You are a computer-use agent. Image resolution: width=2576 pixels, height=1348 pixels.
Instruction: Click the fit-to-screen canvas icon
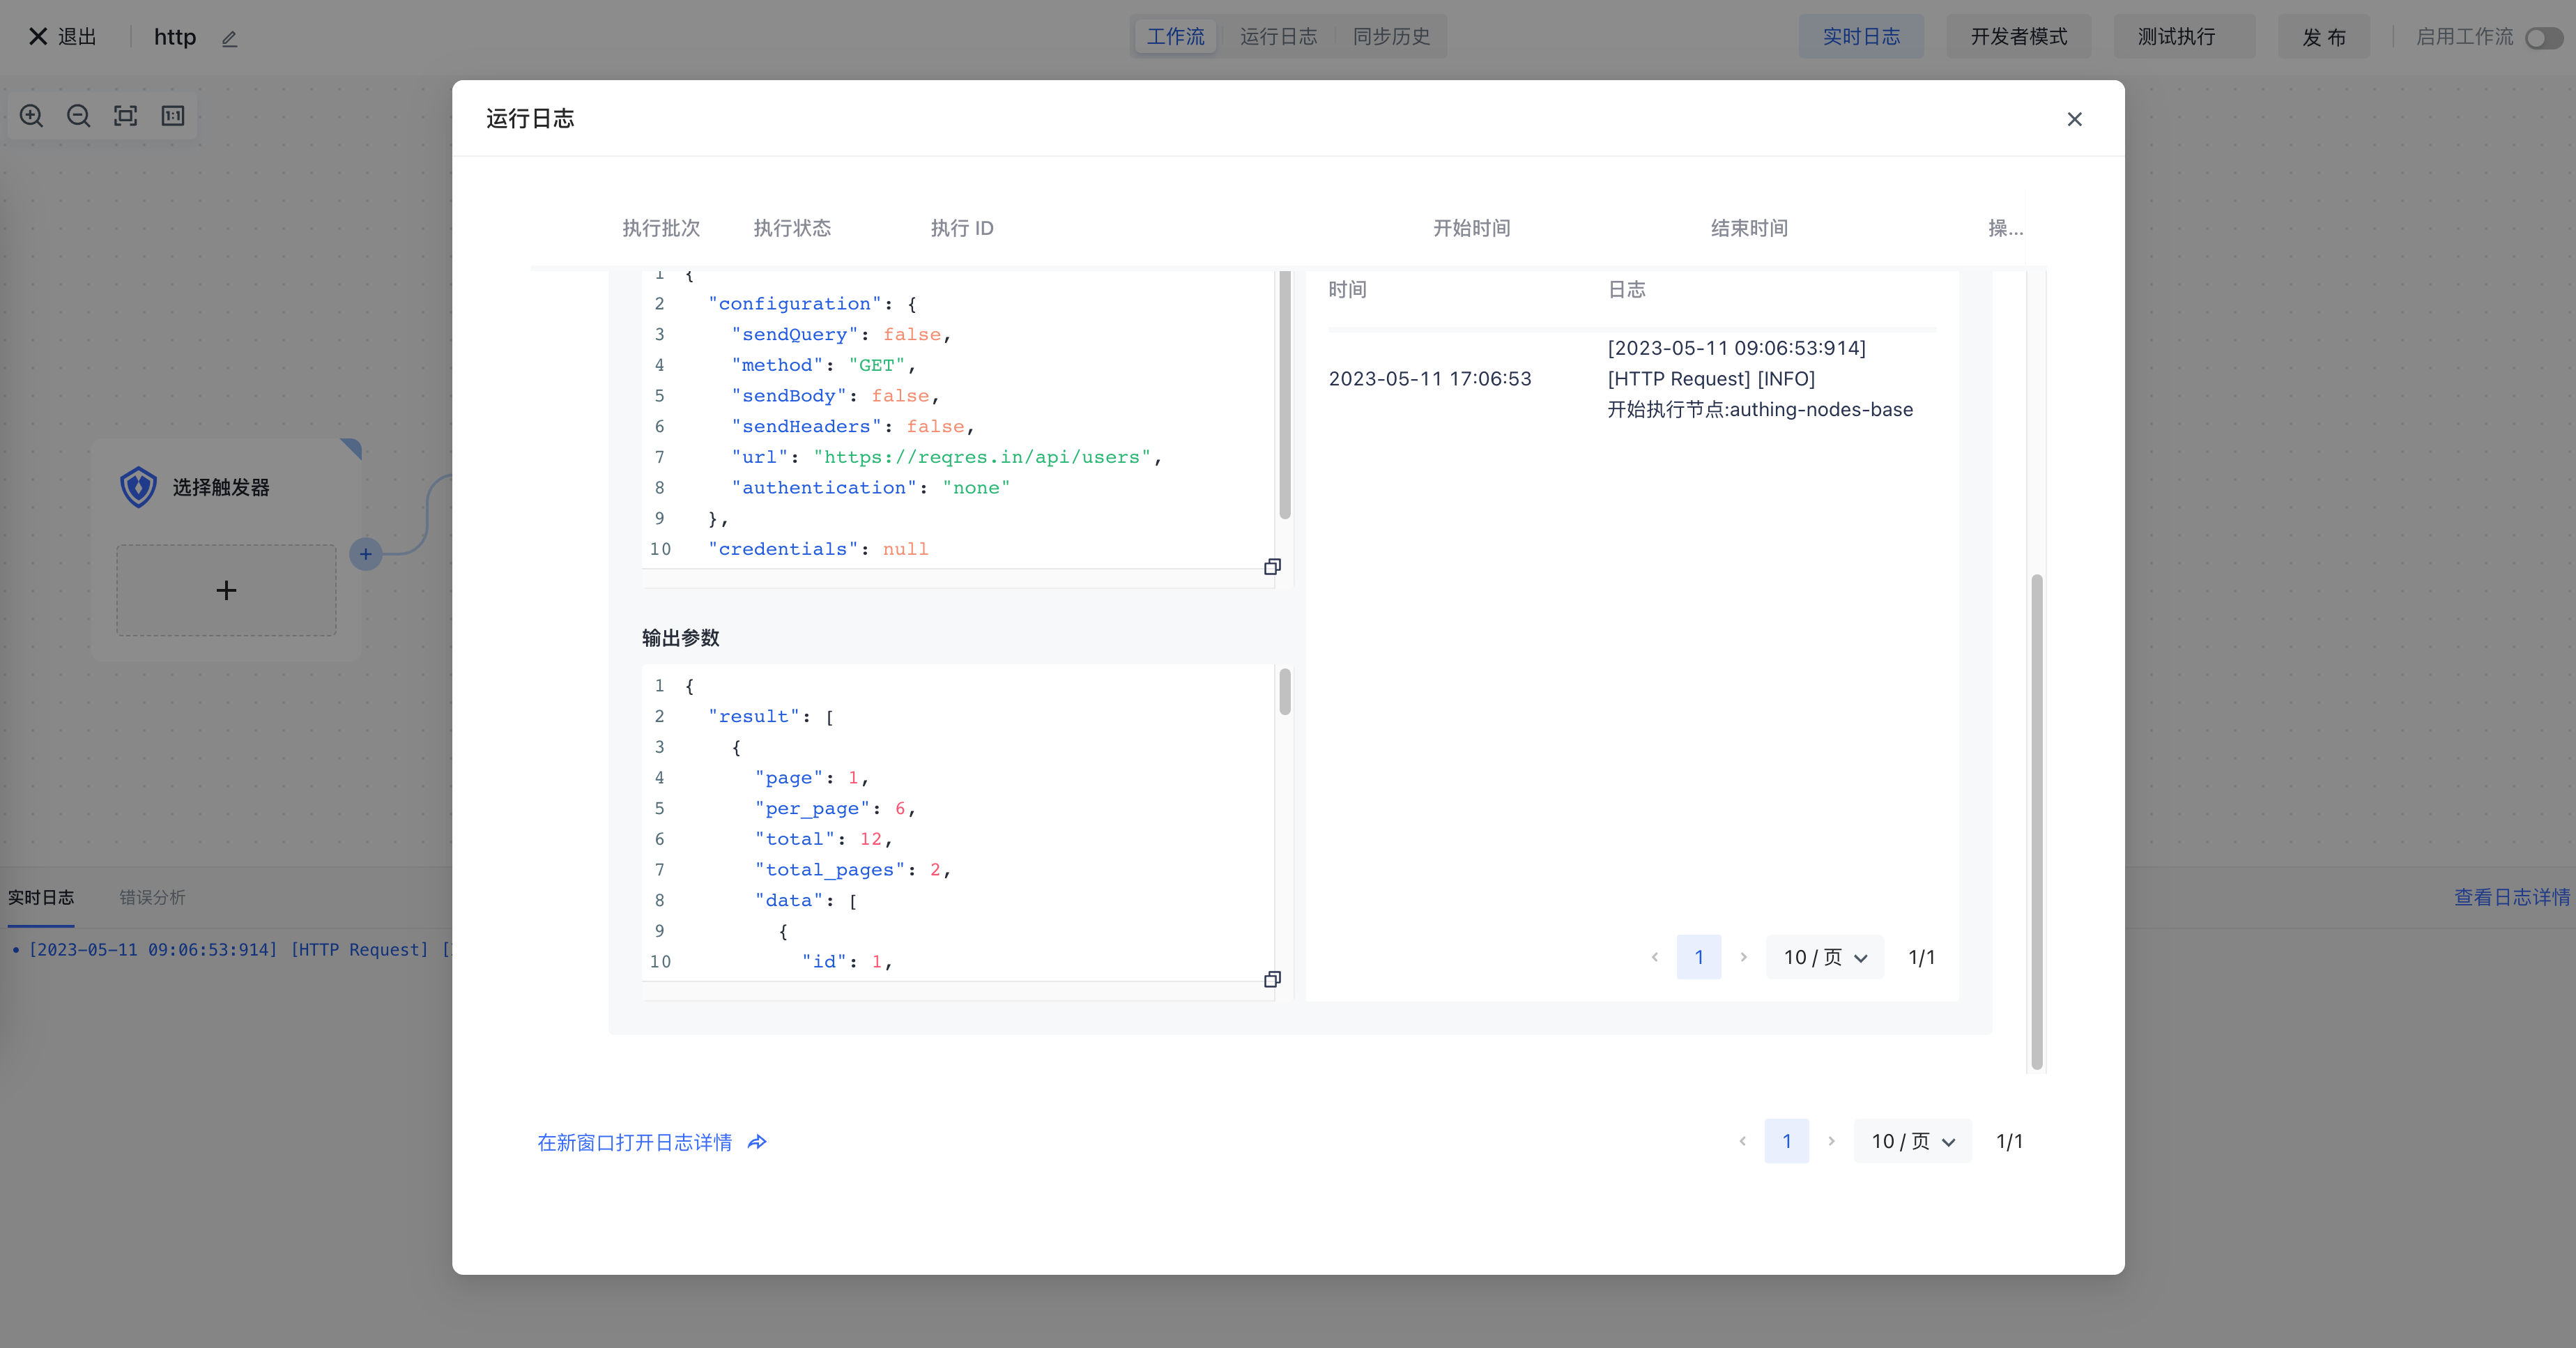pos(125,116)
